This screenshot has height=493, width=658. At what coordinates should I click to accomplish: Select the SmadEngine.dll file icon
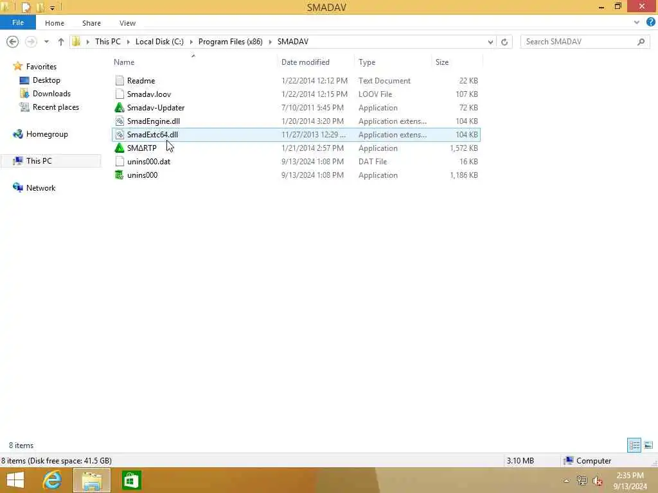tap(120, 121)
